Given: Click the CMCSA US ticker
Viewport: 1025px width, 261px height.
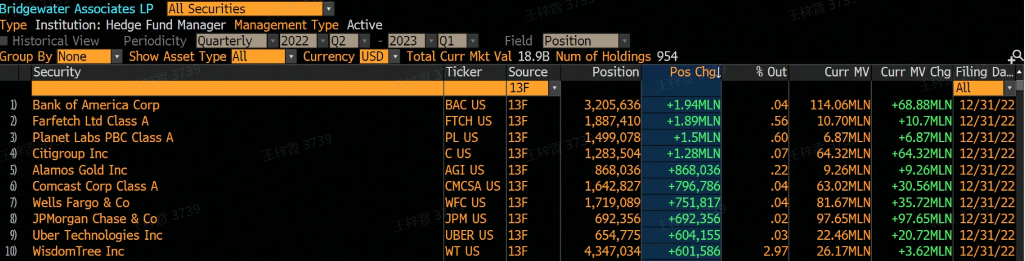Looking at the screenshot, I should pos(473,186).
